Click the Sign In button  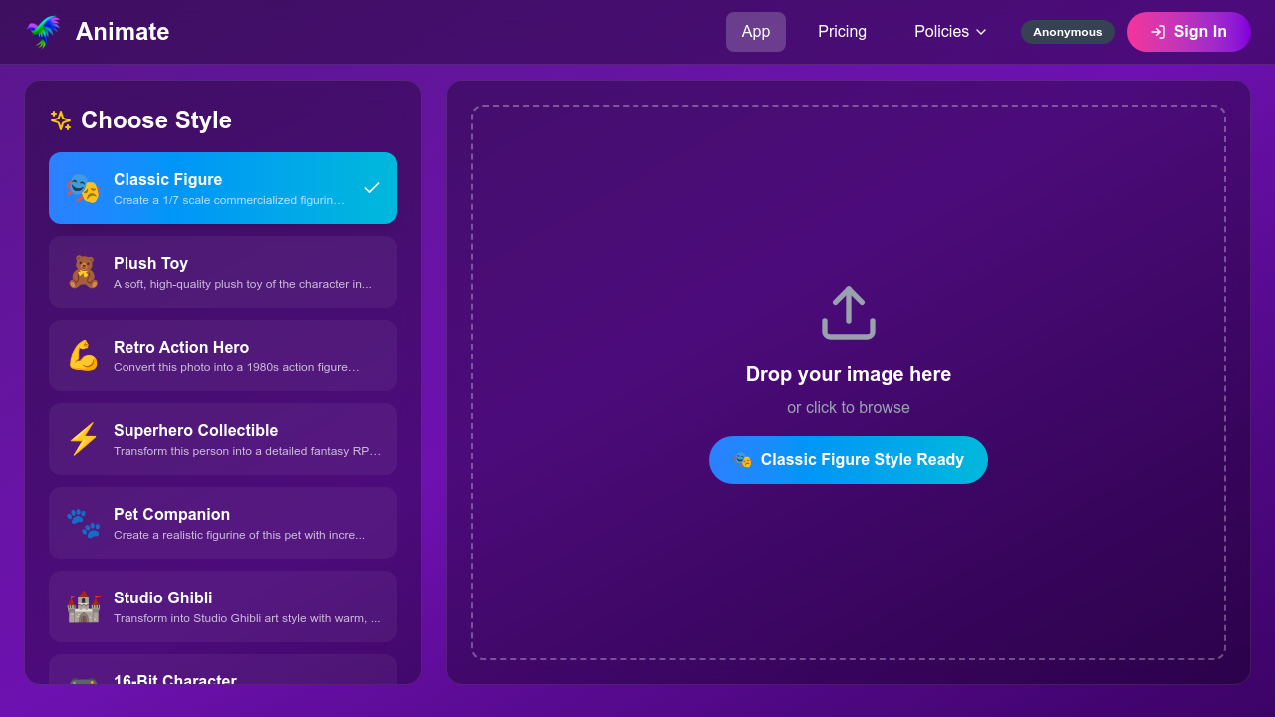pyautogui.click(x=1188, y=31)
